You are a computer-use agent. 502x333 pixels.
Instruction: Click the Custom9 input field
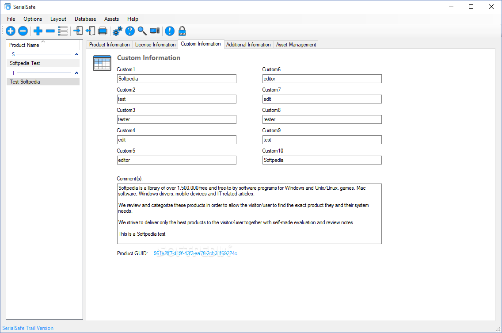tap(322, 140)
